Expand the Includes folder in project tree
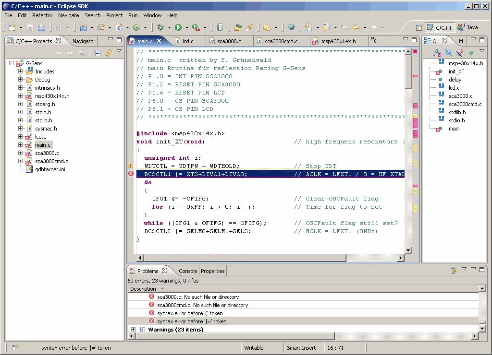 pos(21,71)
